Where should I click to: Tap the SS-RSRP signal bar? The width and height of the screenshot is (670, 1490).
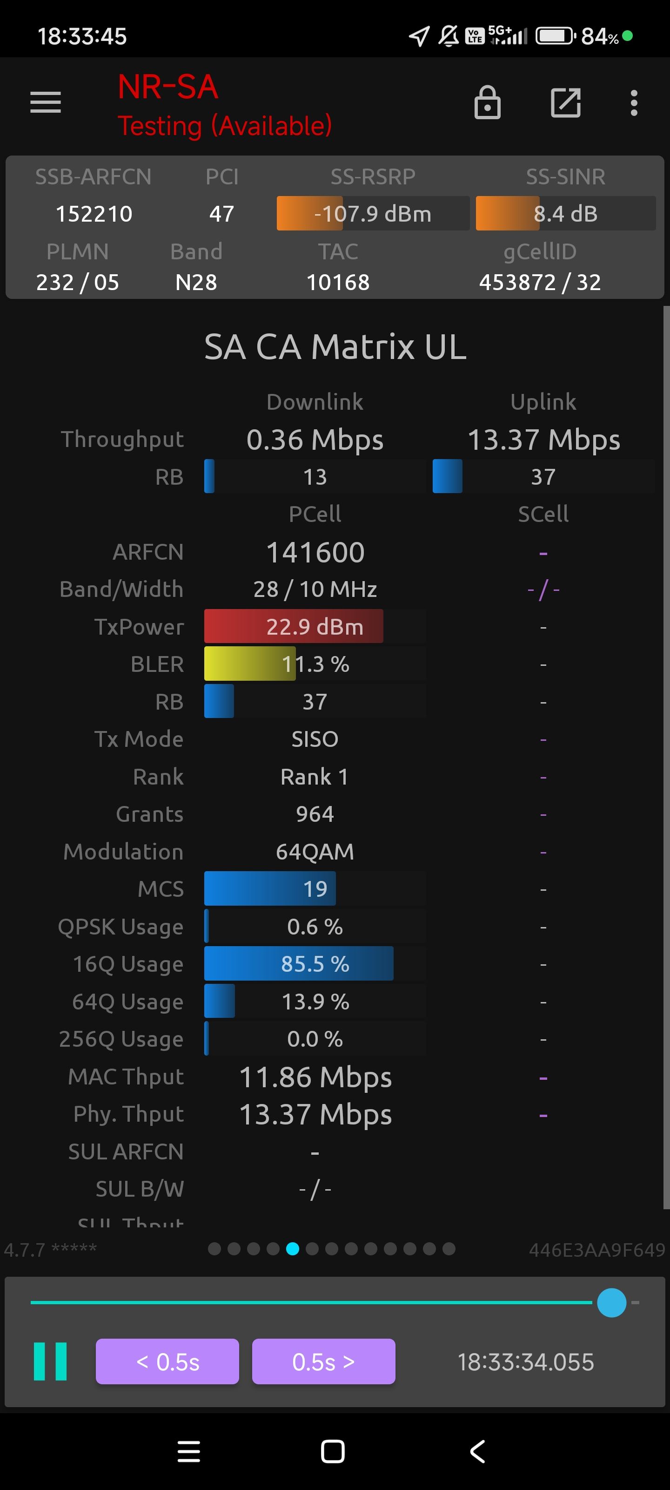coord(373,213)
